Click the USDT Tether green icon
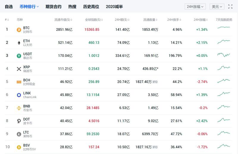The height and width of the screenshot is (154, 238). coord(19,56)
